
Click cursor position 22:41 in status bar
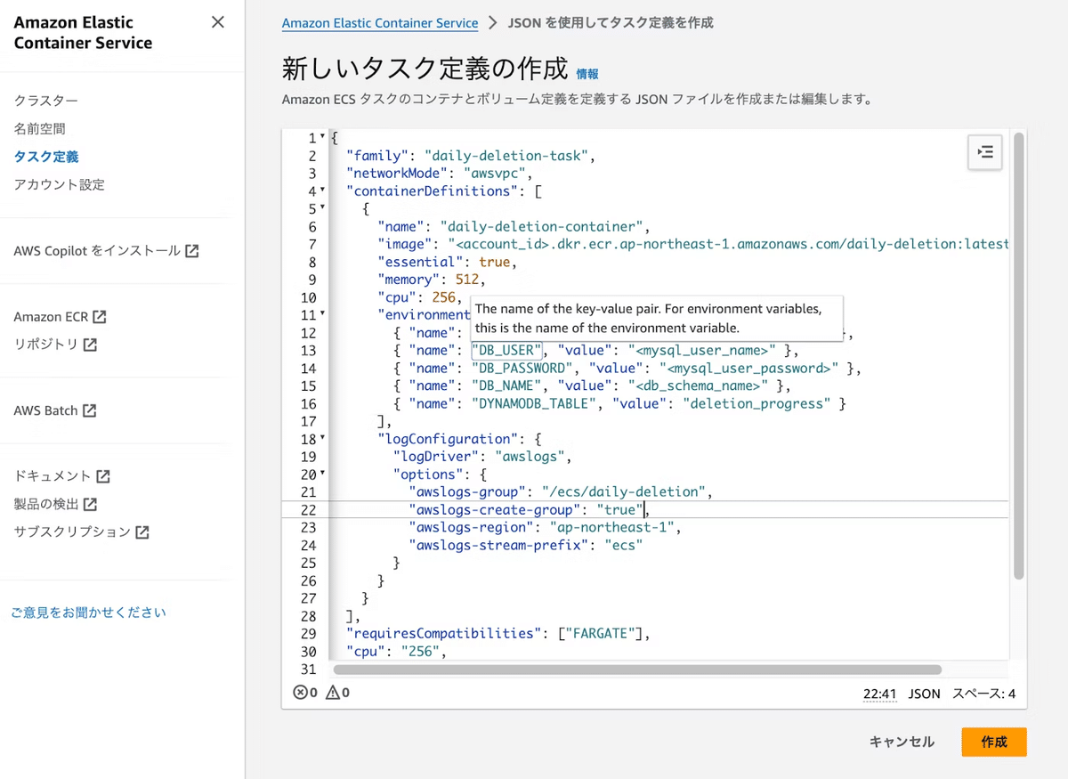[879, 694]
